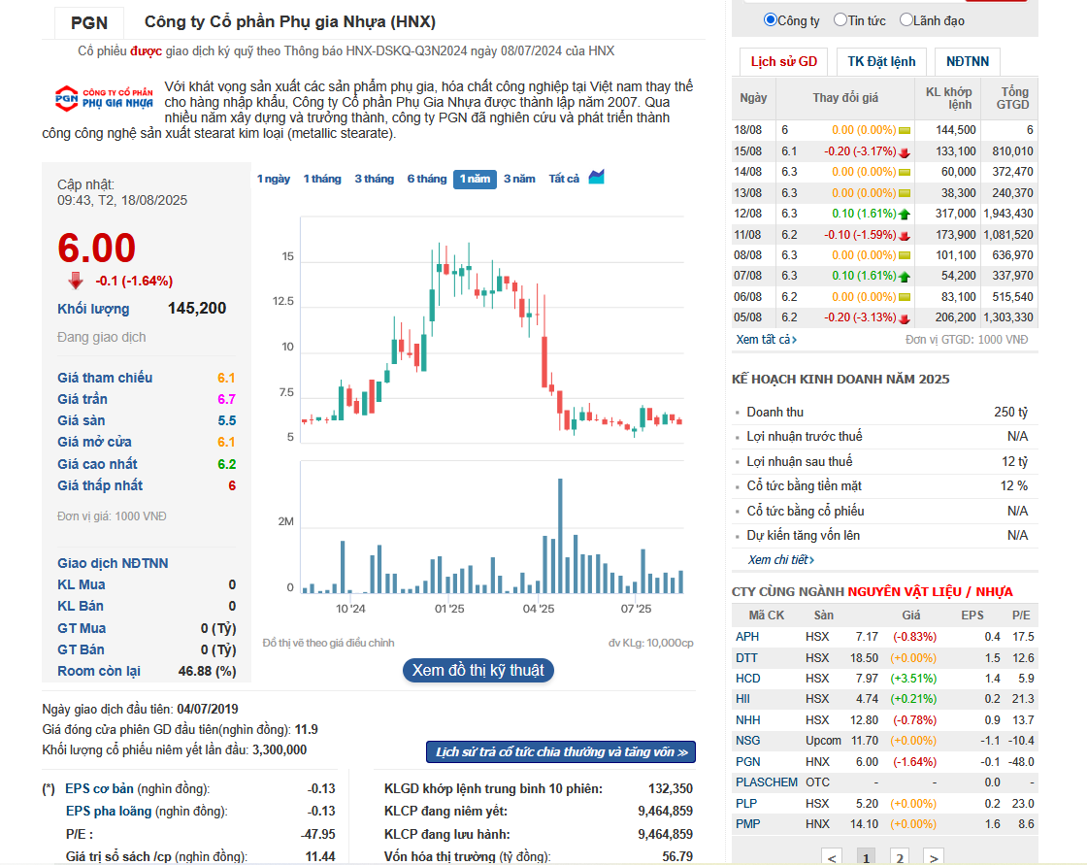Open the NSG stock link

[748, 741]
